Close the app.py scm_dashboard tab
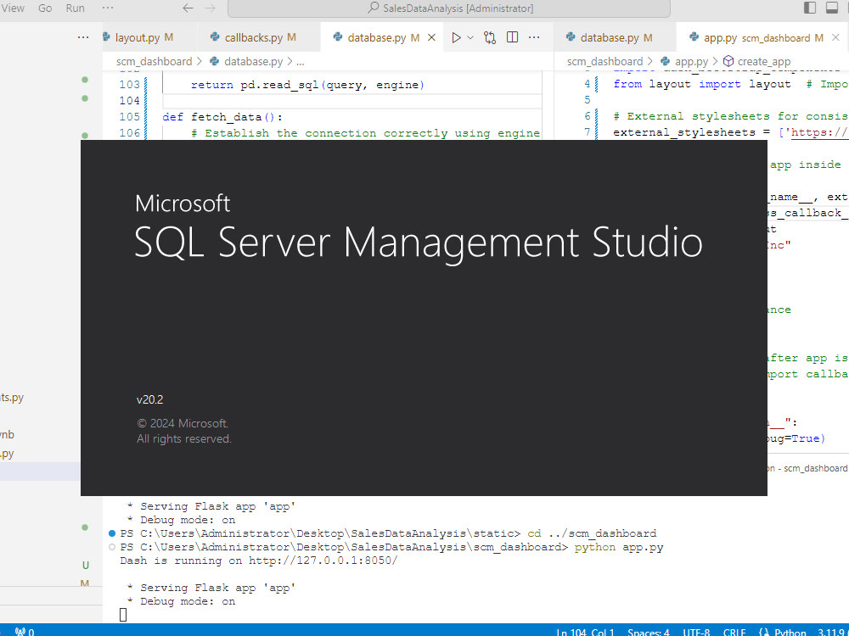Viewport: 849px width, 636px height. click(836, 37)
